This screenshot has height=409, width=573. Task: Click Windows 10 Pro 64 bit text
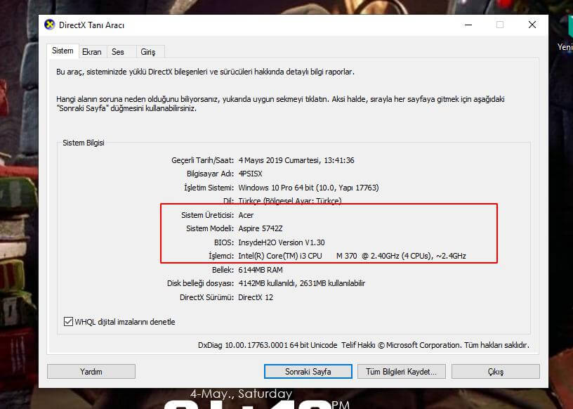[x=276, y=188]
